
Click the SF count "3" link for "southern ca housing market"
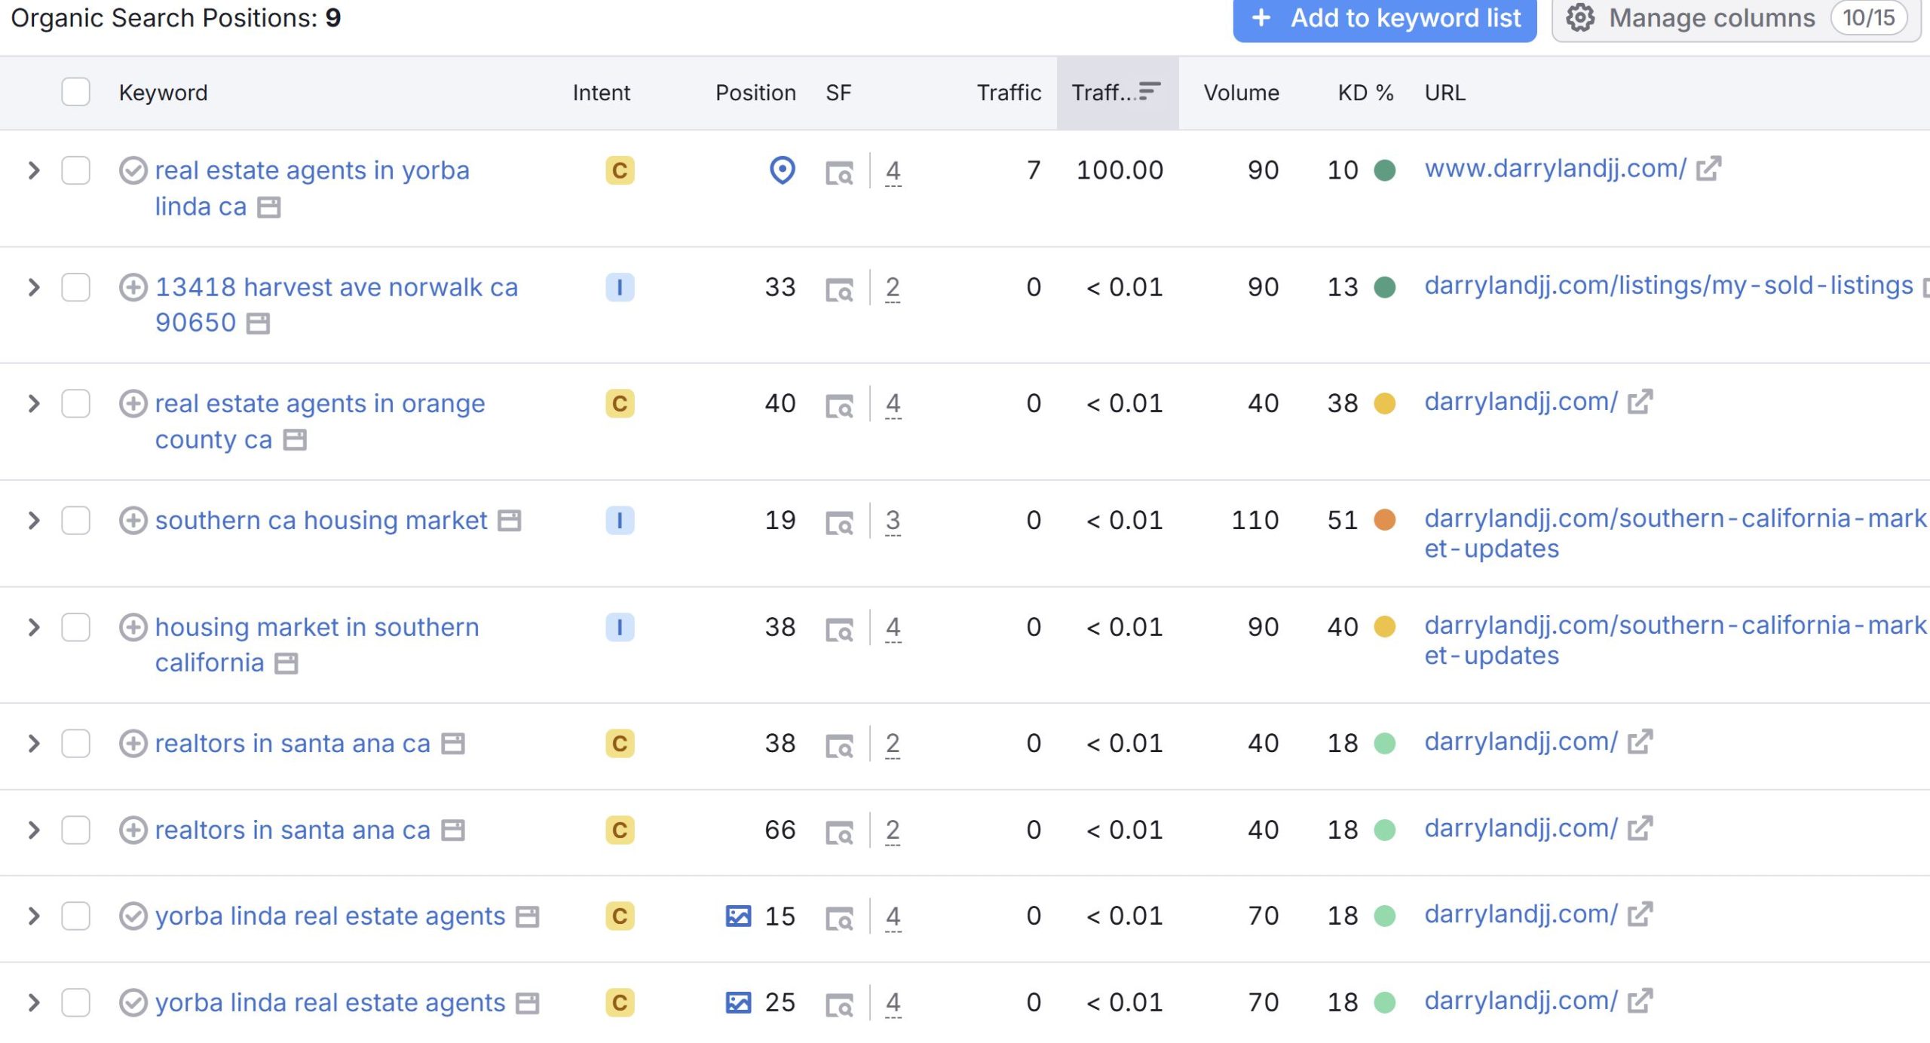click(893, 520)
